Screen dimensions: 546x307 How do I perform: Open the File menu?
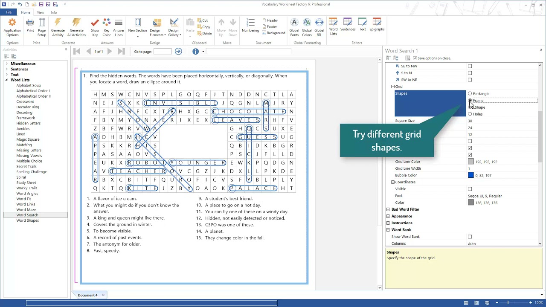click(x=9, y=12)
